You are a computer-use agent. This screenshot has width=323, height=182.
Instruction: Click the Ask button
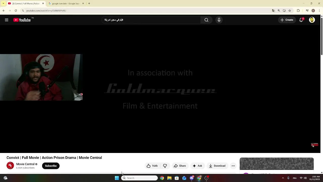pyautogui.click(x=197, y=166)
